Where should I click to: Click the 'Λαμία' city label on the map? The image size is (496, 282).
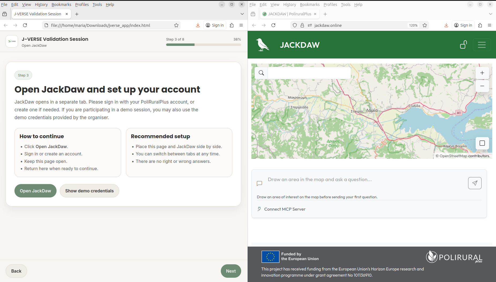coord(372,110)
